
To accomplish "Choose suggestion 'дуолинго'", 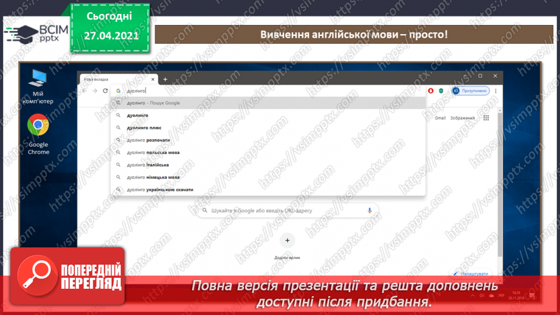I will click(x=269, y=116).
